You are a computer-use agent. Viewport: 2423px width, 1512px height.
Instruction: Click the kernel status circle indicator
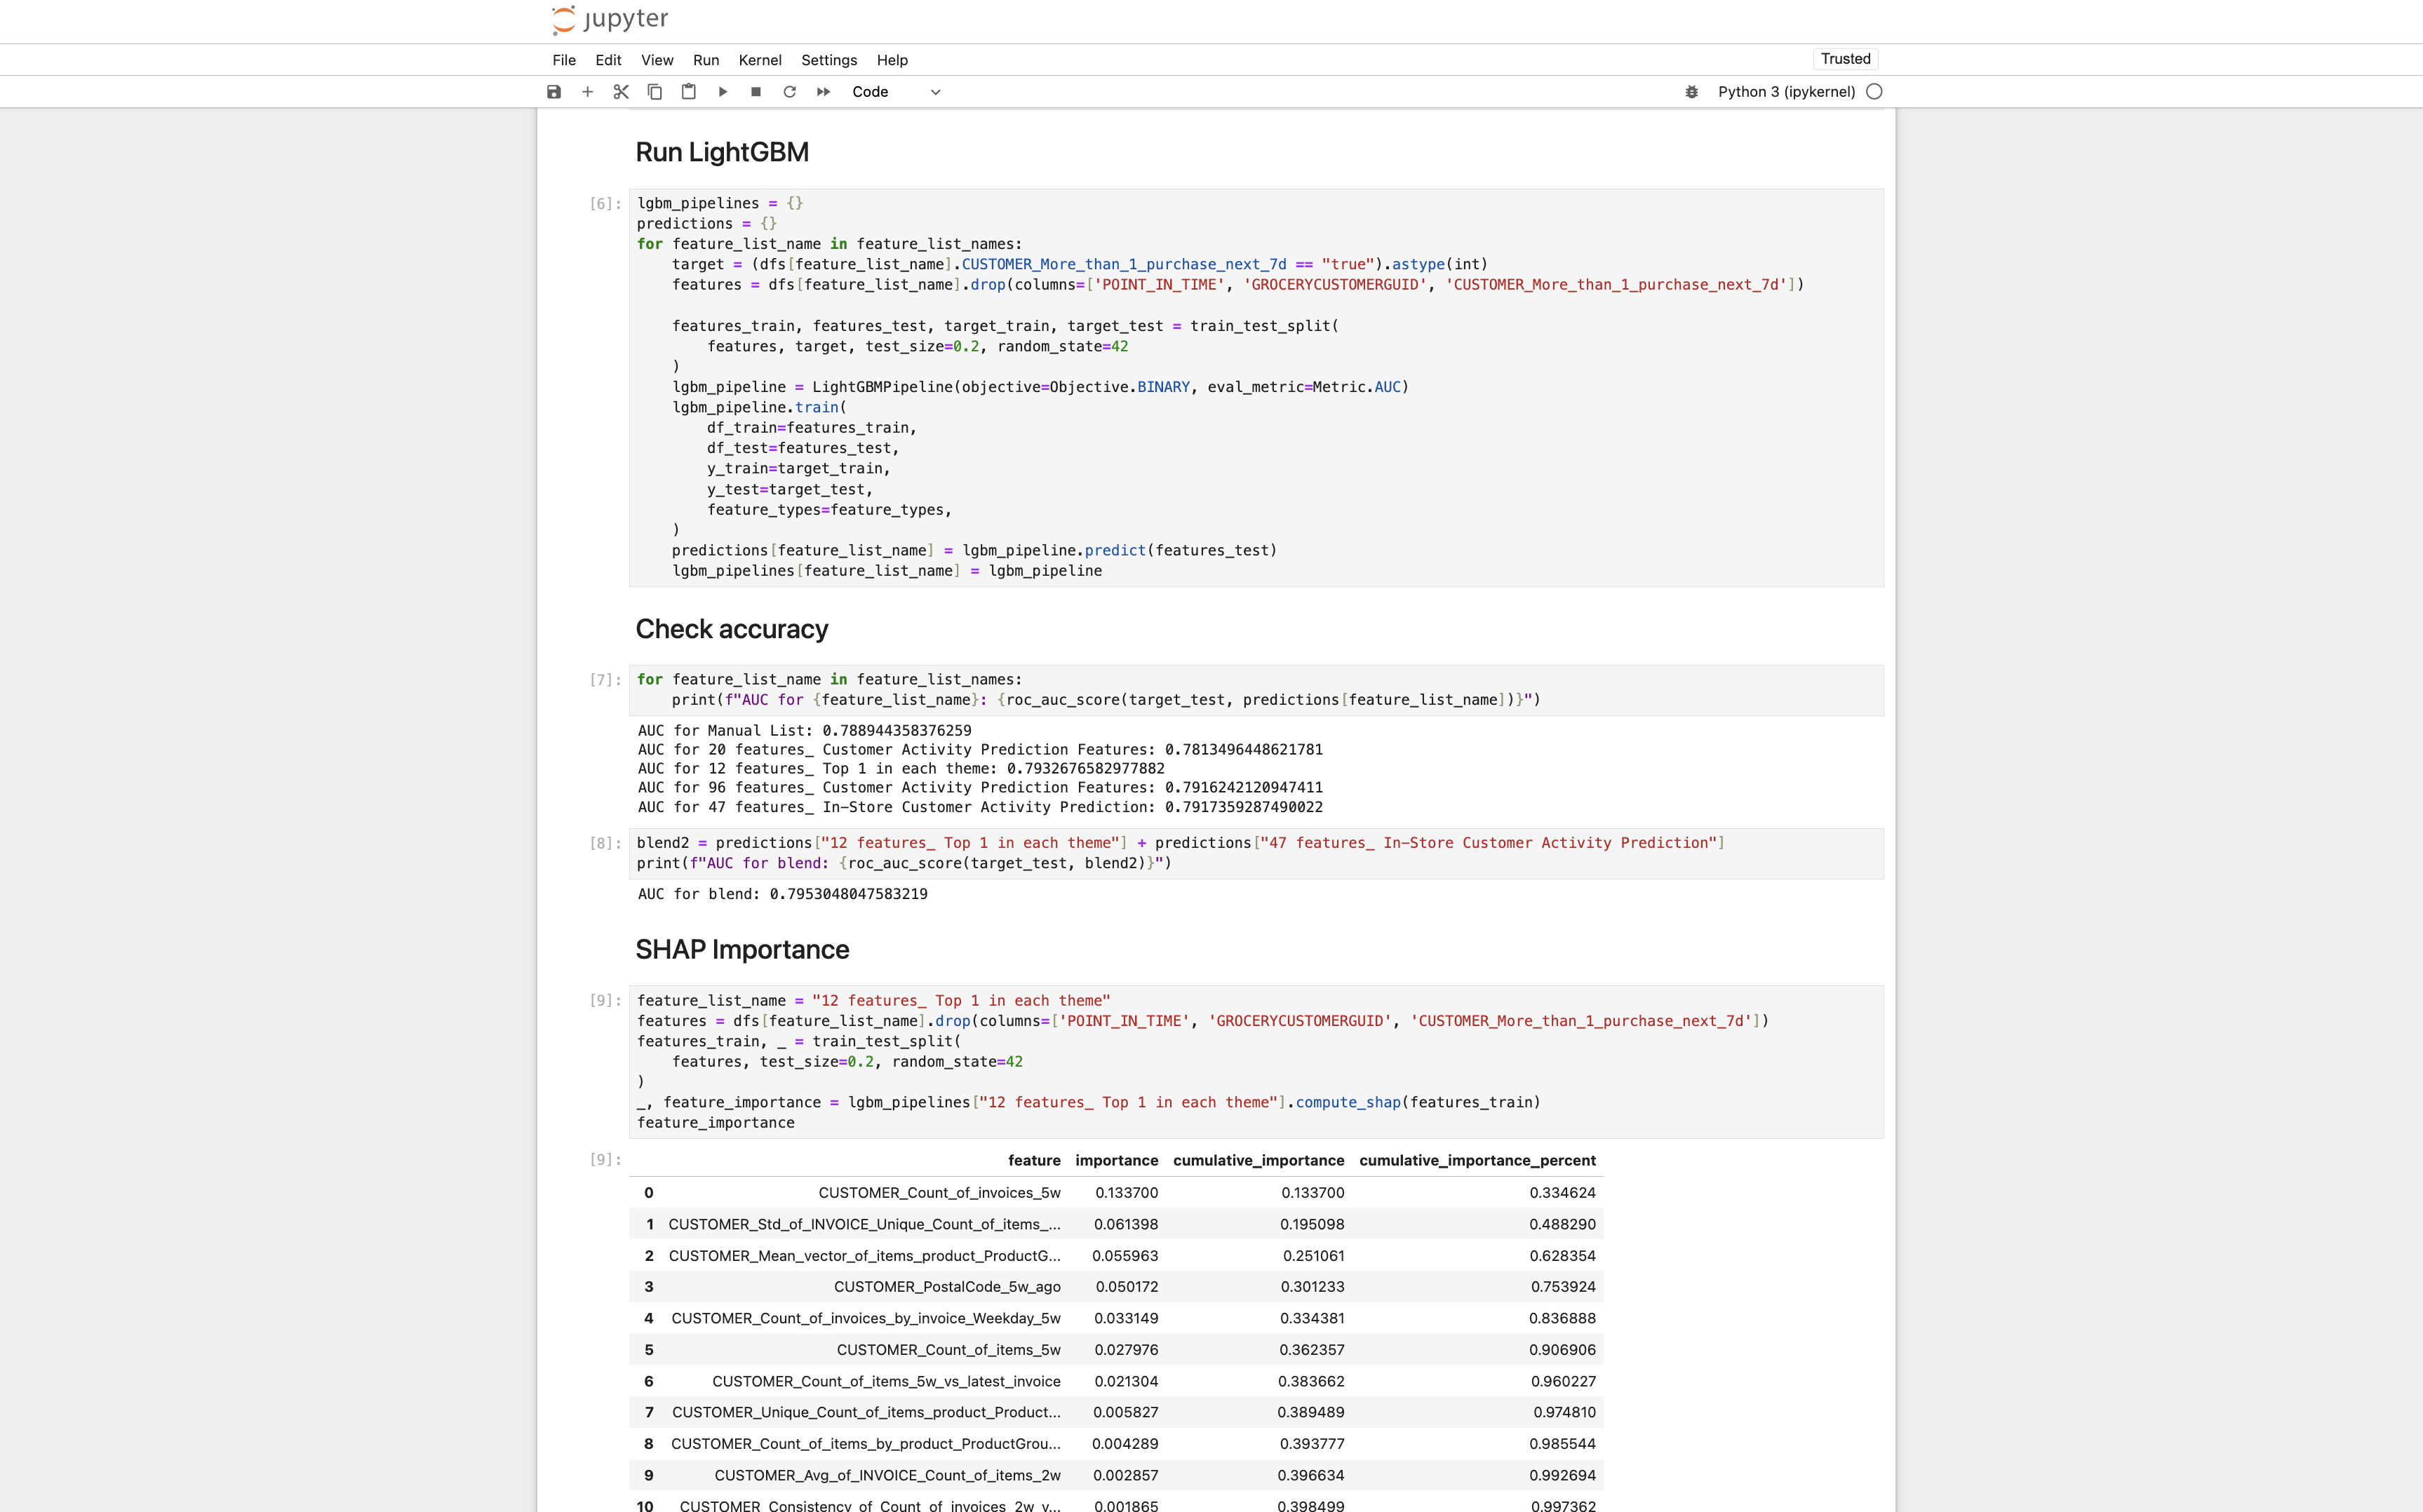[x=1874, y=92]
